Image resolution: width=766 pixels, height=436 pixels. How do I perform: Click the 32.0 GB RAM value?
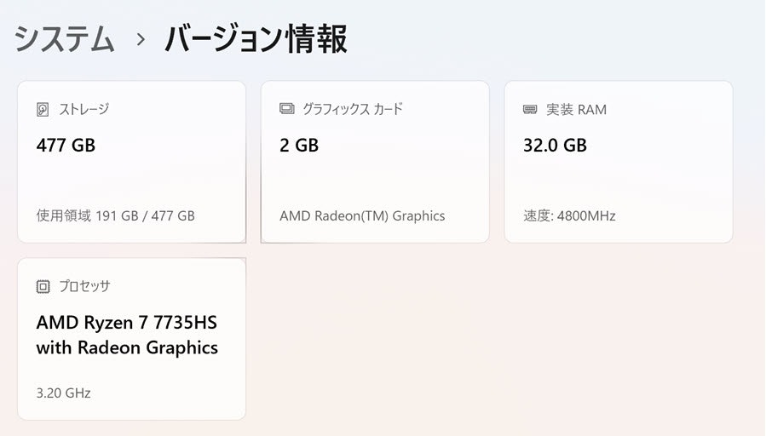pos(555,146)
